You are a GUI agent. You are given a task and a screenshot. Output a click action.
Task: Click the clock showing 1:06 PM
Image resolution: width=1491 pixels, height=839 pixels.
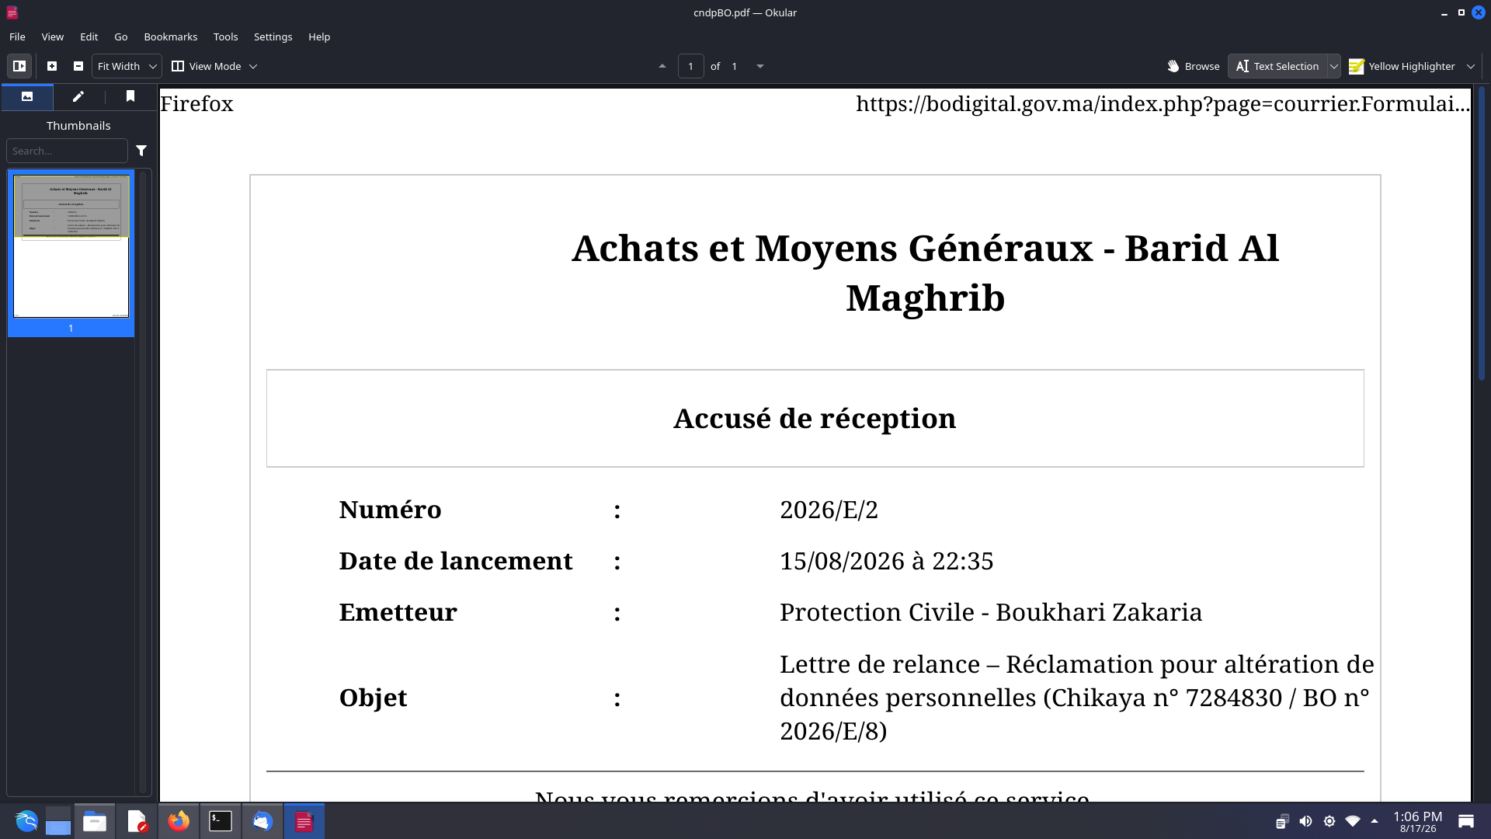(1417, 821)
